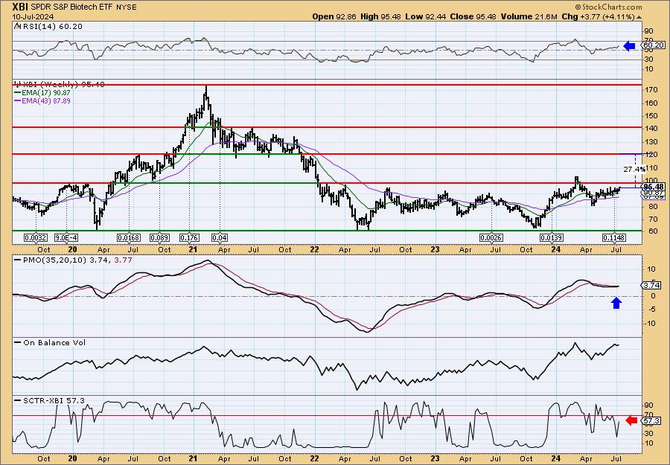
Task: Click the 0.0139 value box
Action: pyautogui.click(x=552, y=238)
